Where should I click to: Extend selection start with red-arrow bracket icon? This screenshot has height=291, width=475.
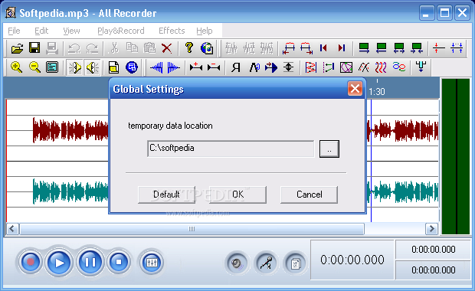[288, 48]
